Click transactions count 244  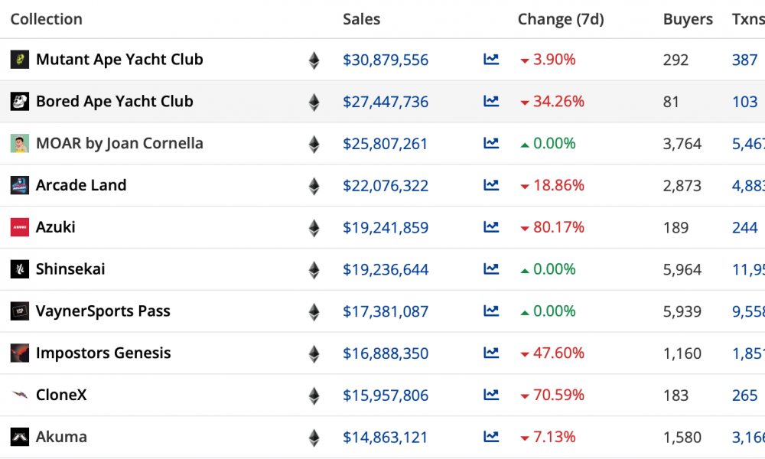click(x=744, y=228)
